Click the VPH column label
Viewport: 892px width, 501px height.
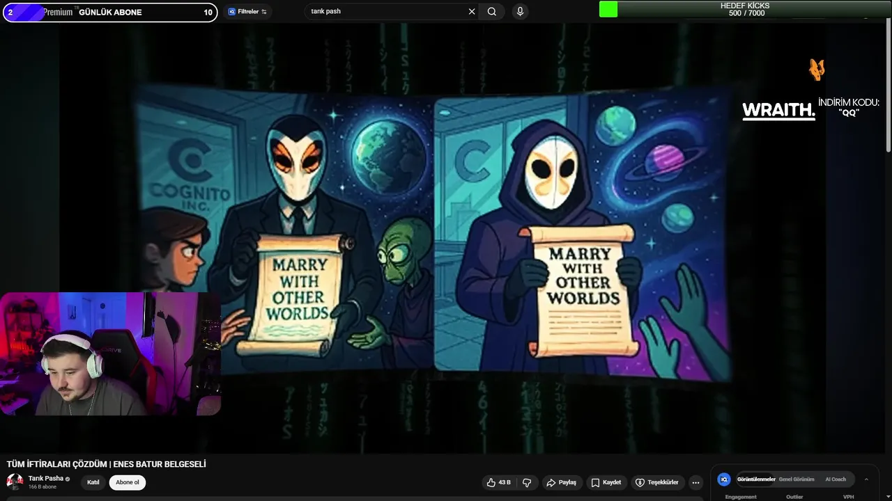tap(849, 497)
